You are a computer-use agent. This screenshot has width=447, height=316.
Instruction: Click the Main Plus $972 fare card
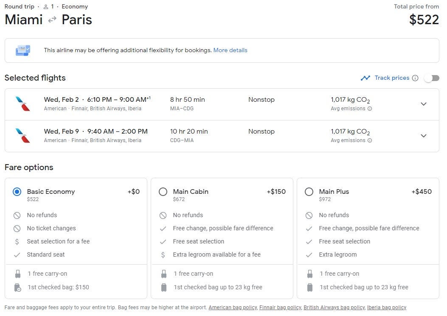[x=368, y=238]
